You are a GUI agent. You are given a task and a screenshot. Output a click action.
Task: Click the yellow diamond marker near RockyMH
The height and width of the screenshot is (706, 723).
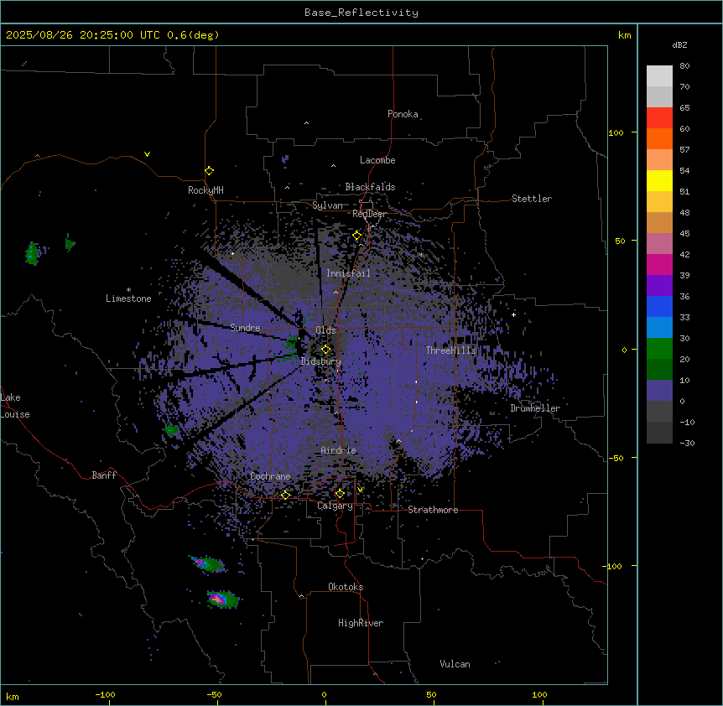click(x=210, y=171)
